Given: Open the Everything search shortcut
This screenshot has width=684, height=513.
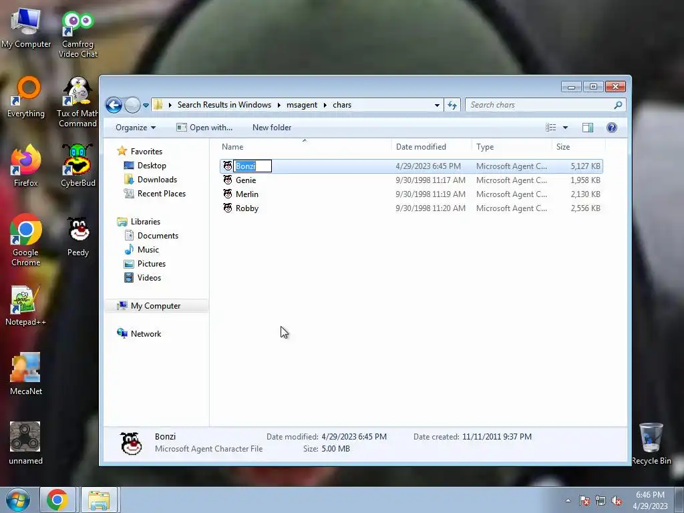Looking at the screenshot, I should pos(26,97).
